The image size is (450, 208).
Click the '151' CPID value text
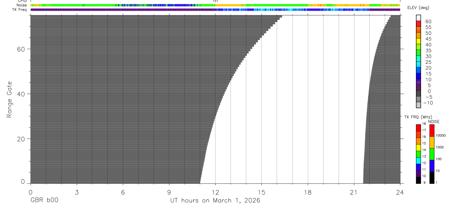pyautogui.click(x=215, y=1)
